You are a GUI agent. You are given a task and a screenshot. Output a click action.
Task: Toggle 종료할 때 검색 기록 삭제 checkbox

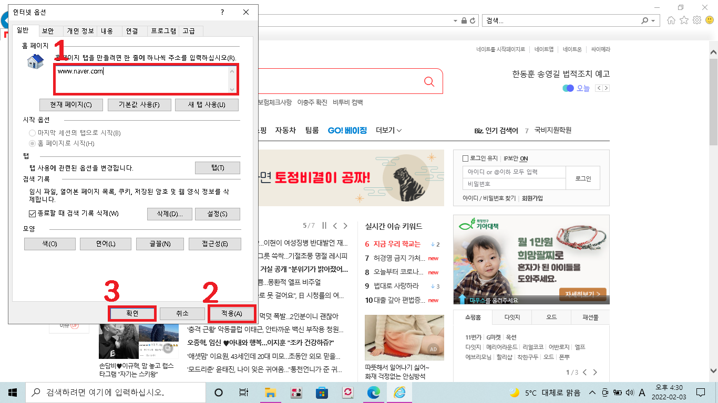click(32, 214)
